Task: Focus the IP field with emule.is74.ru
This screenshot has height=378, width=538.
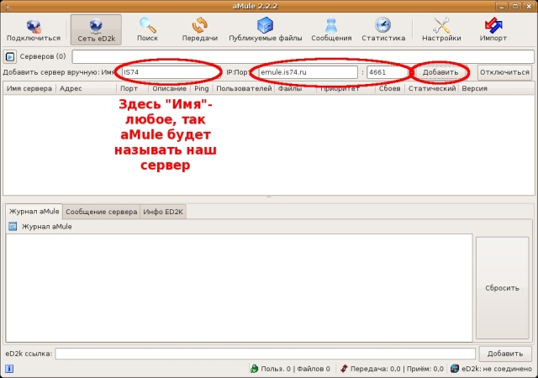Action: point(308,72)
